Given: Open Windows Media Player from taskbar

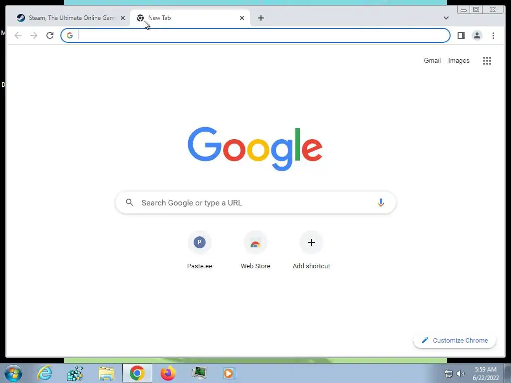Looking at the screenshot, I should pyautogui.click(x=230, y=373).
